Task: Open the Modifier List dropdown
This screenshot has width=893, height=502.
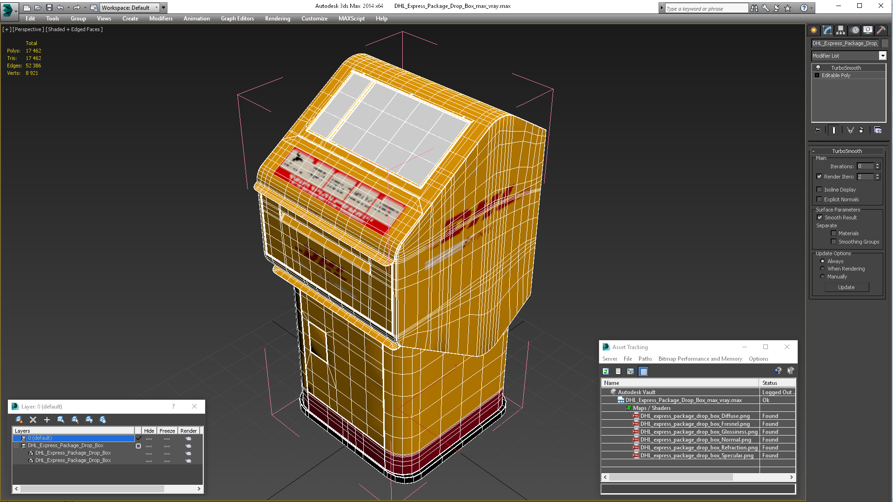Action: point(882,56)
